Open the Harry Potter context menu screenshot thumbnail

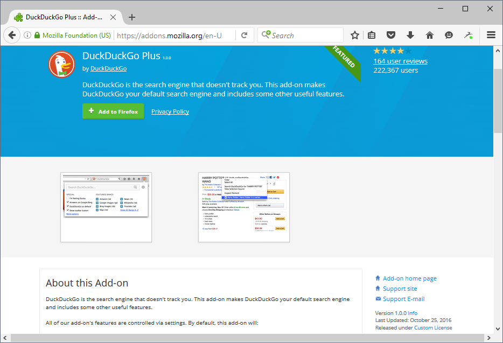click(x=244, y=207)
